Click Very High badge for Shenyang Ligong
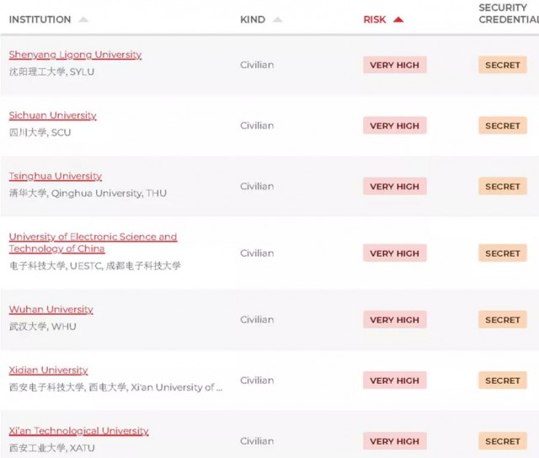539x458 pixels. (x=395, y=65)
